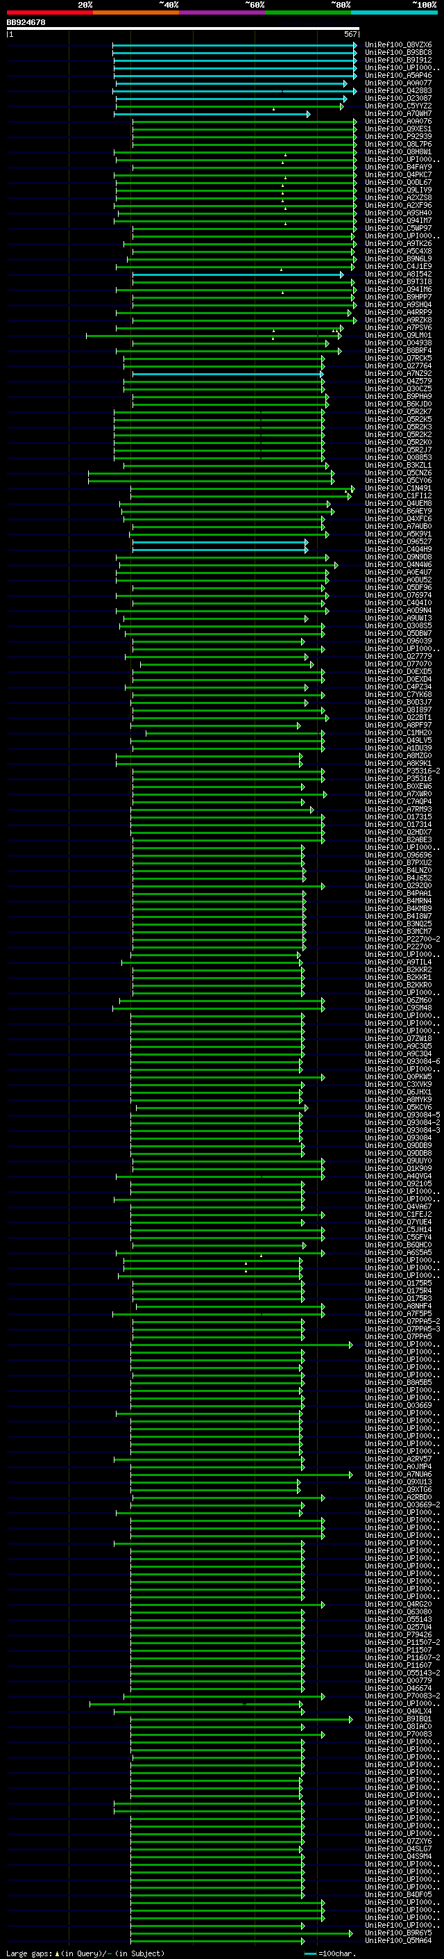
Task: Open hit UniRef100_B9I912
Action: [398, 60]
